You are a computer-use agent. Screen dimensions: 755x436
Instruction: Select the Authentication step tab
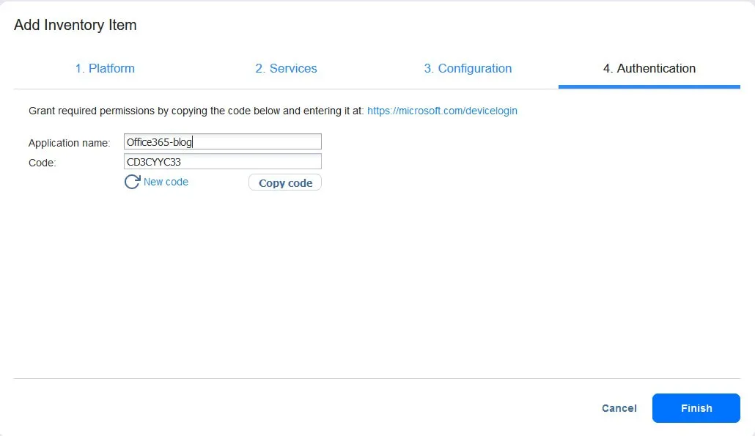649,68
